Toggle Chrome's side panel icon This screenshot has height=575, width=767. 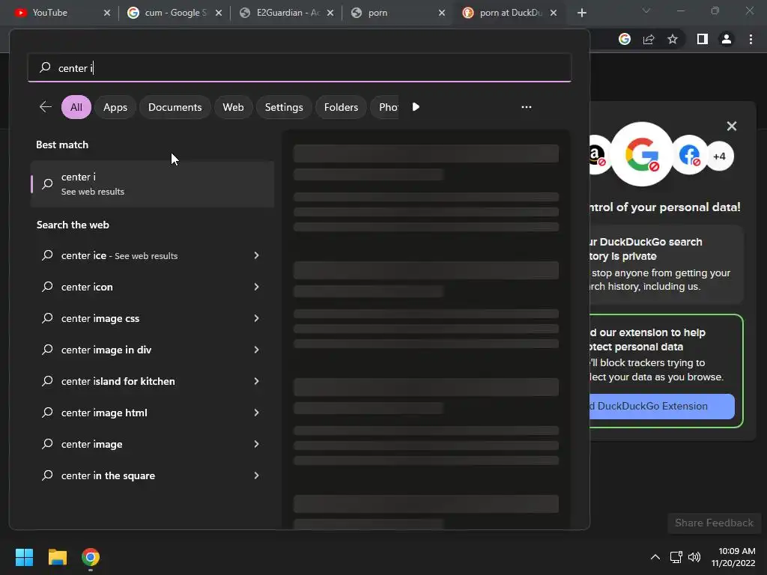(702, 39)
